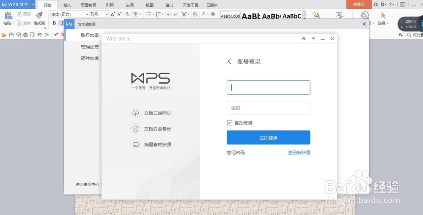Click the 忘记密码 forgot password link
The image size is (423, 215).
pyautogui.click(x=236, y=152)
